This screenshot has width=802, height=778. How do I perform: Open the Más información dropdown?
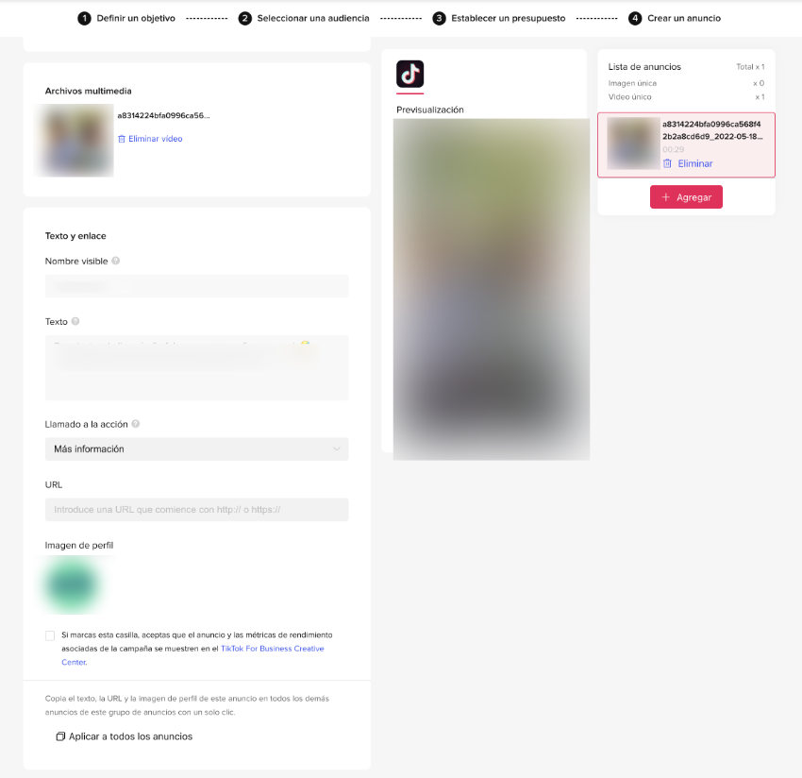(x=197, y=448)
